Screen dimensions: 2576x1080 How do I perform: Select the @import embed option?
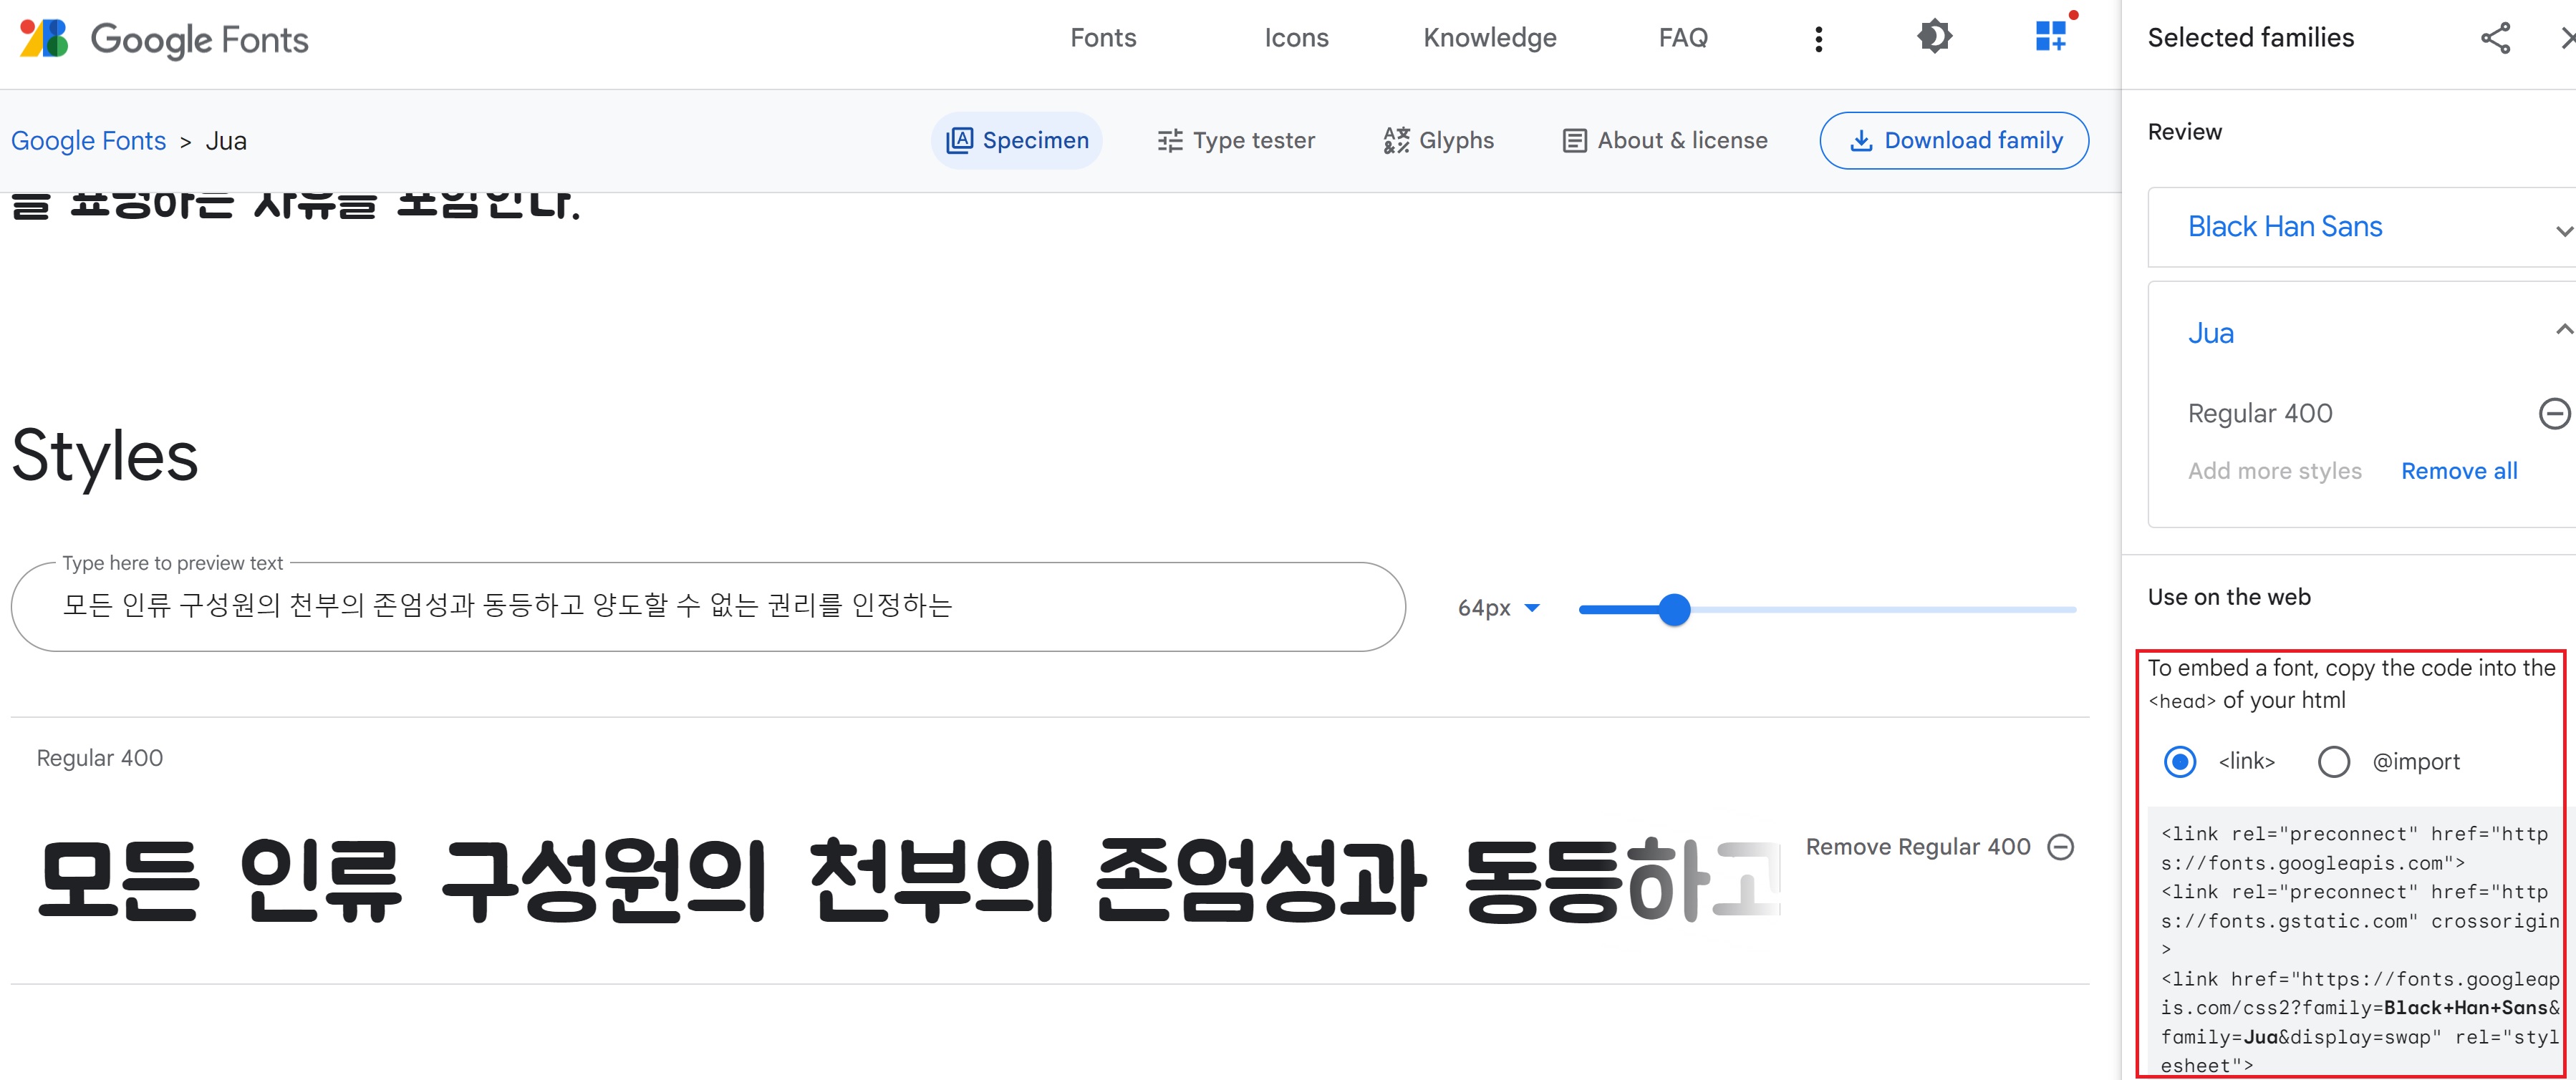[2333, 762]
